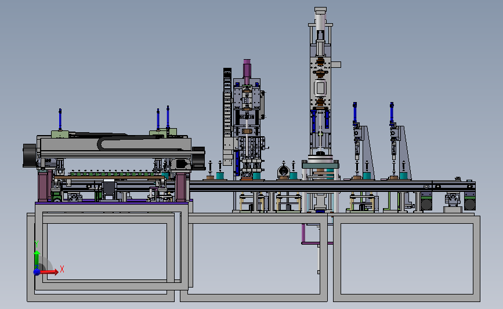This screenshot has height=309, width=503.
Task: Click the blue Z axis ball of triad
Action: tap(37, 272)
